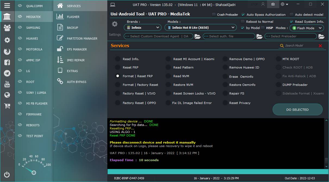Enable the Crash Preloader checkbox

point(214,15)
